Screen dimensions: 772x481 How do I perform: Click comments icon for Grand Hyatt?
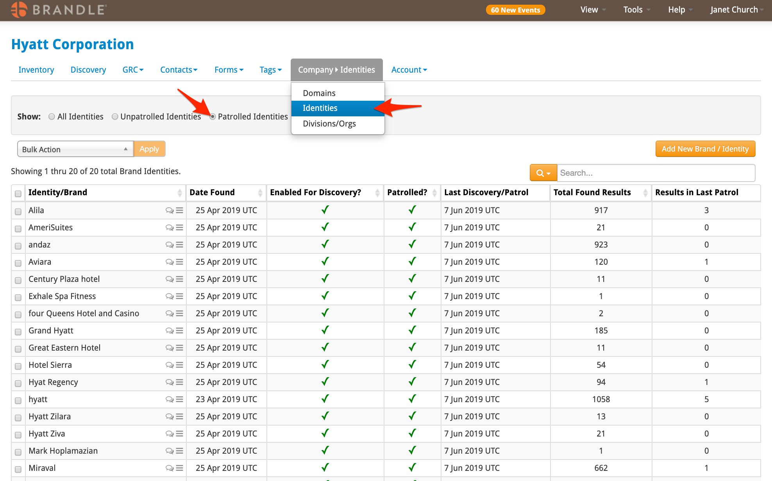(x=169, y=331)
